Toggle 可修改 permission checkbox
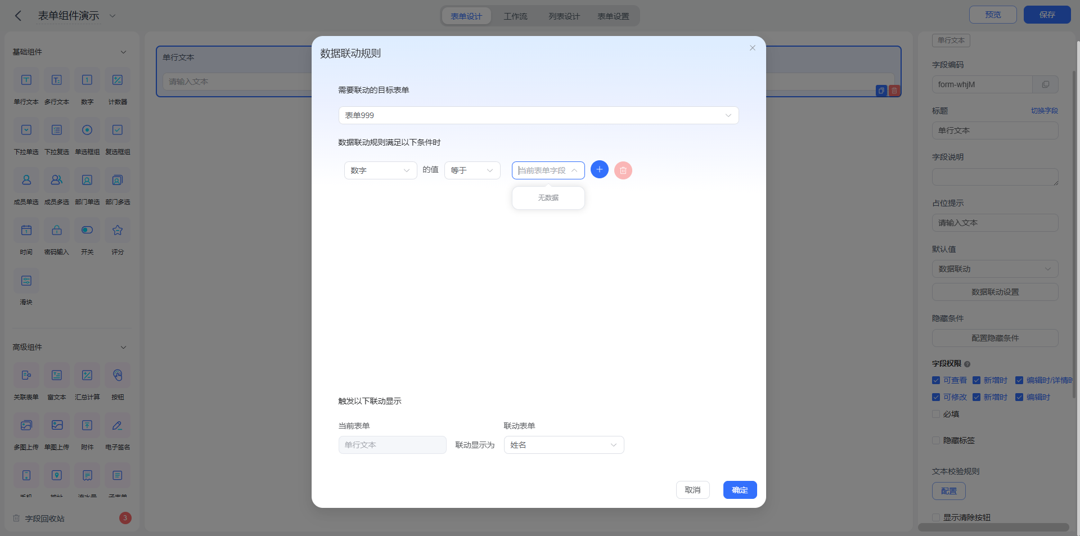Image resolution: width=1080 pixels, height=536 pixels. [936, 397]
